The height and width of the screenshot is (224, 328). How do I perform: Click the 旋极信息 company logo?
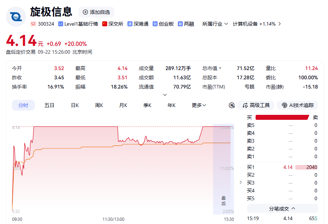16,17
